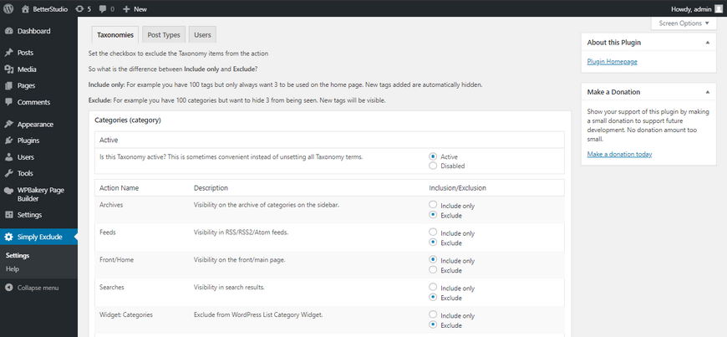This screenshot has width=727, height=337.
Task: Click the Media icon in sidebar
Action: 8,69
